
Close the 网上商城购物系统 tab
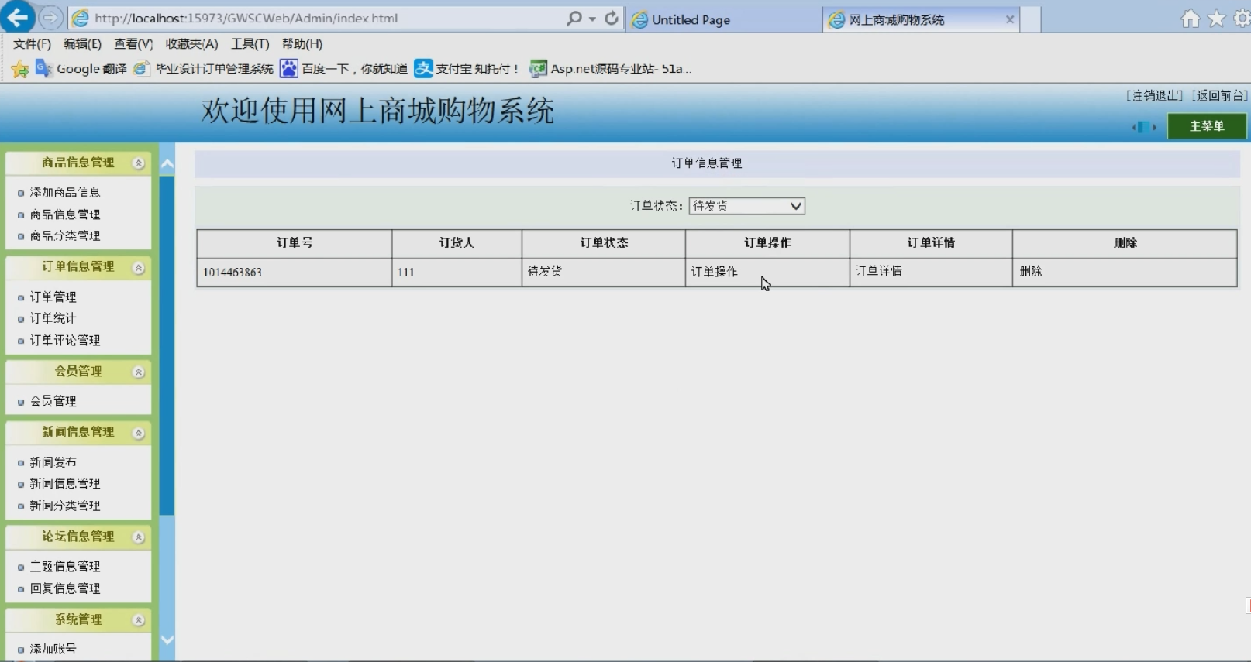(1010, 19)
